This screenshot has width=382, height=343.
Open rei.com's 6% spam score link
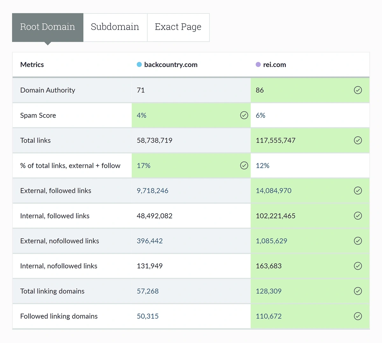tap(261, 115)
